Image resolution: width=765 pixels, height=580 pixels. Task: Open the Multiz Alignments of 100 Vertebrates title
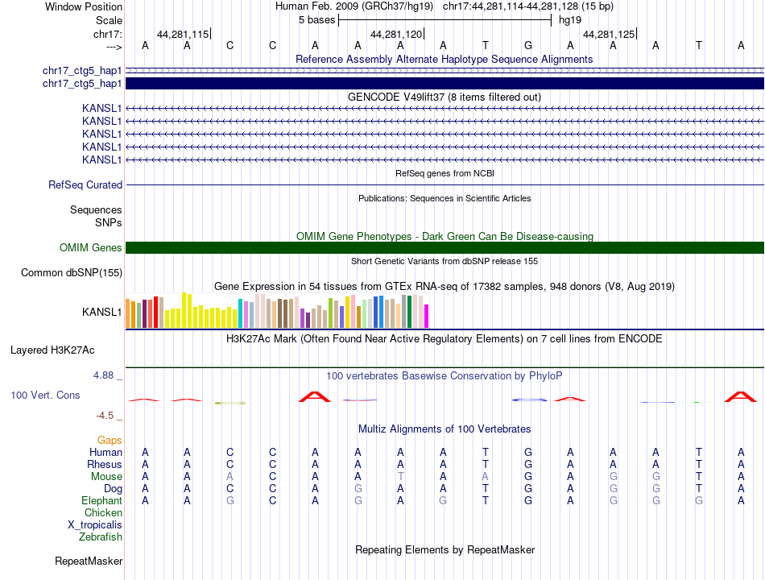point(445,429)
